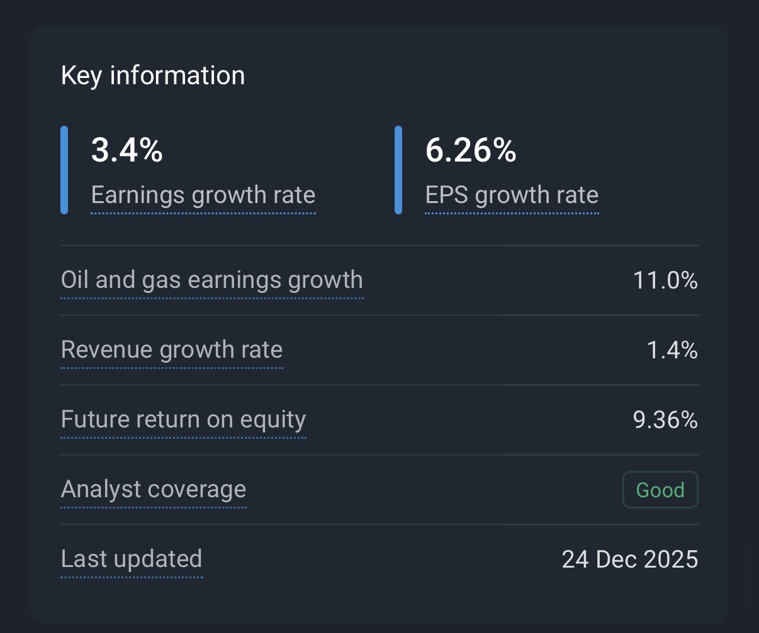Screen dimensions: 759x633
Task: Select the Revenue growth rate label
Action: [x=171, y=350]
